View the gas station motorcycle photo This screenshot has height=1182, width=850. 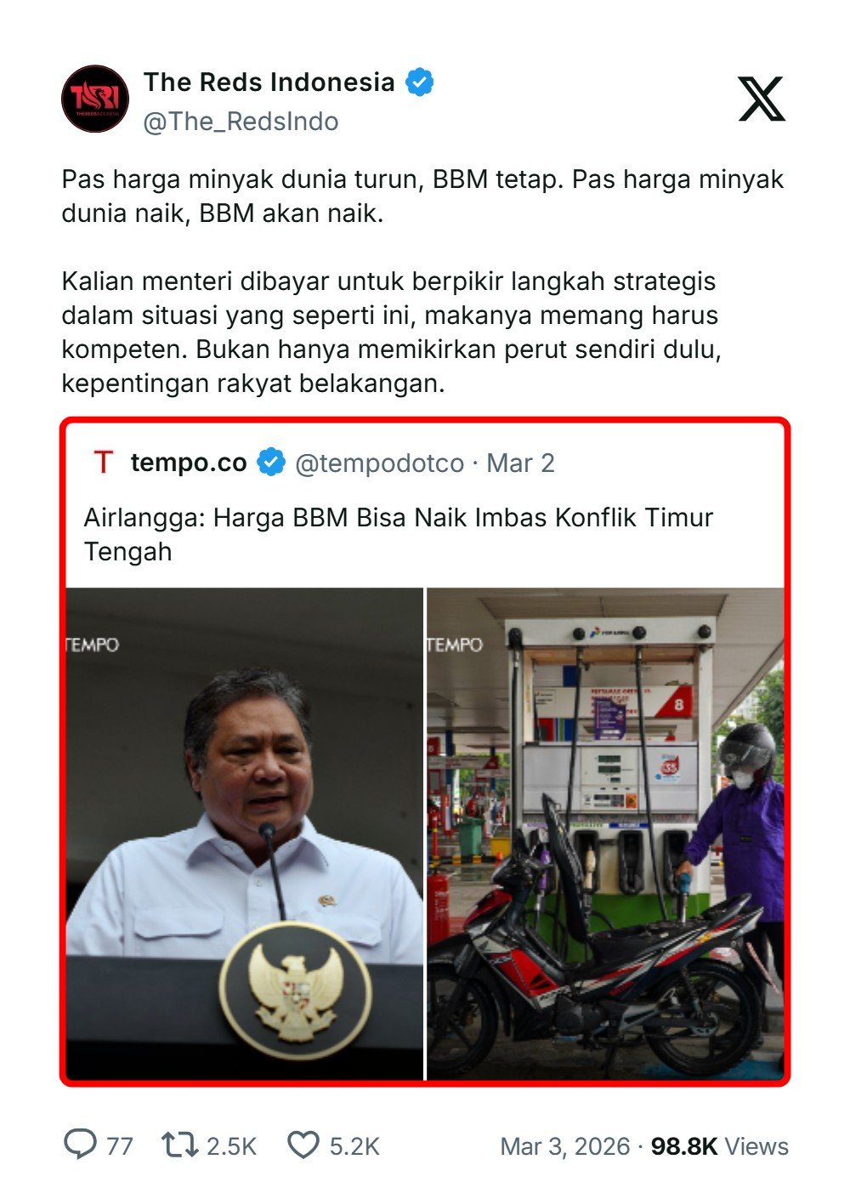(x=605, y=833)
